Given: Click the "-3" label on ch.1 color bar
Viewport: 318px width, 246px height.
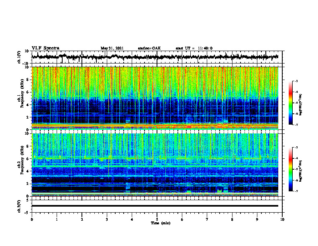Looking at the screenshot, I should 296,81.
